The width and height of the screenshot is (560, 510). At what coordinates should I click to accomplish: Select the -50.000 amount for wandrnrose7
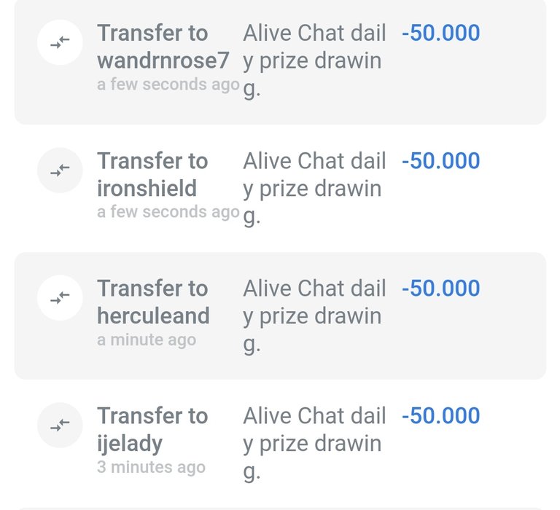tap(440, 33)
